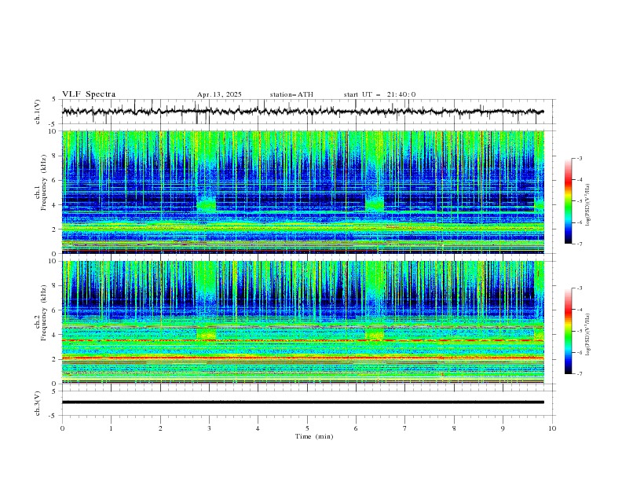Click the red 2 kHz horizontal band in ch.2 spectrogram
Viewport: 622px width, 481px height.
click(x=302, y=358)
